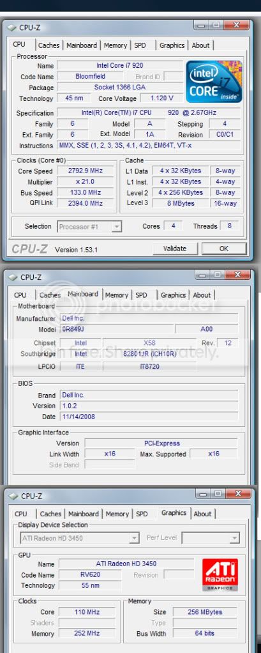
Task: Click motherboard model value '0R849J'
Action: 117,329
